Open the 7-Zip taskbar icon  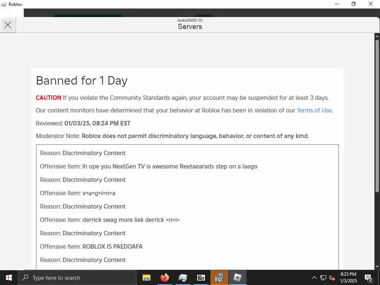[201, 278]
